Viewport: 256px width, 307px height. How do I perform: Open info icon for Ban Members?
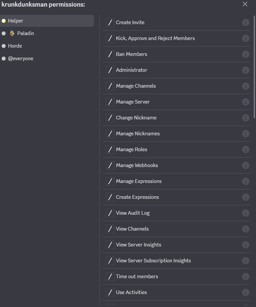tap(245, 54)
